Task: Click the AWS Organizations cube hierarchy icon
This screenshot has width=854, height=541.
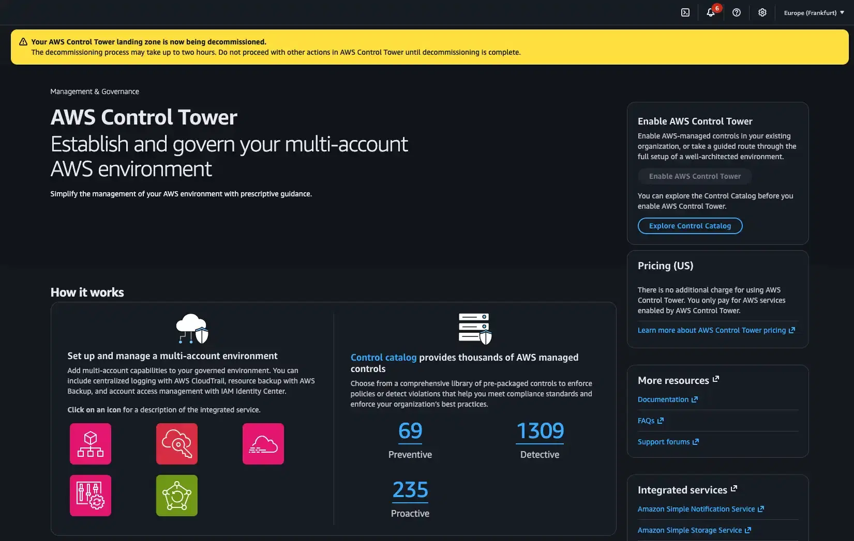Action: pos(91,444)
